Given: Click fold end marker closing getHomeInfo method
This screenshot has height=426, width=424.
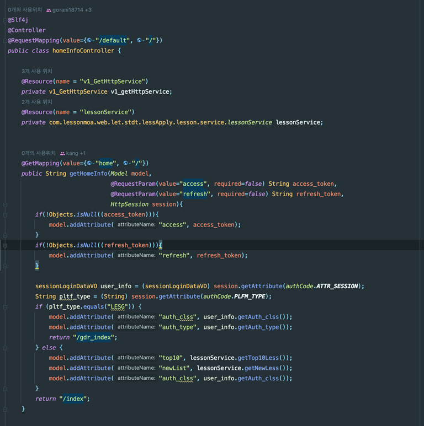Looking at the screenshot, I should (5, 409).
